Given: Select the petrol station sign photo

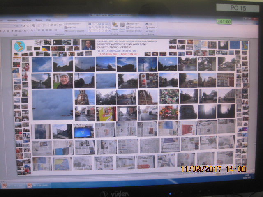Looking at the screenshot, I should pos(148,80).
